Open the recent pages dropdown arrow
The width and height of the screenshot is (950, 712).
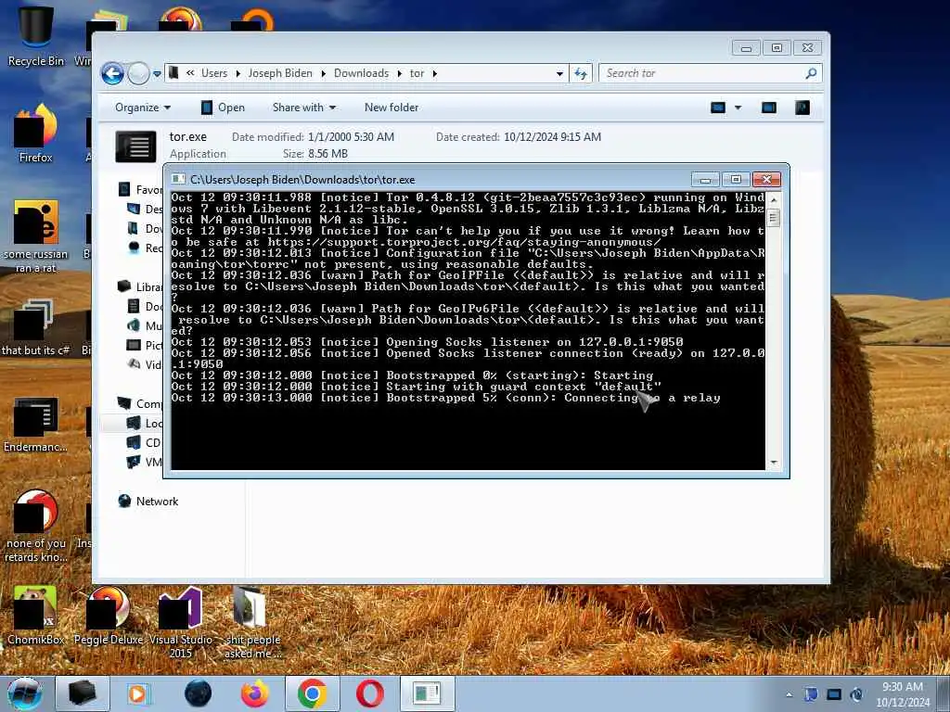click(x=157, y=74)
